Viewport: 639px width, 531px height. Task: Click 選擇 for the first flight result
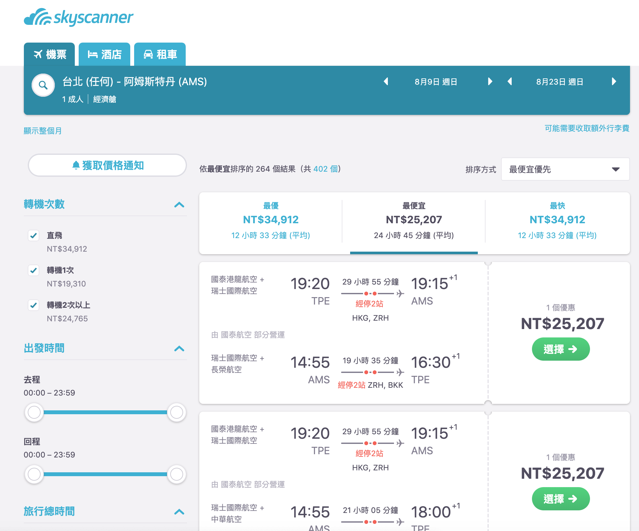tap(561, 349)
